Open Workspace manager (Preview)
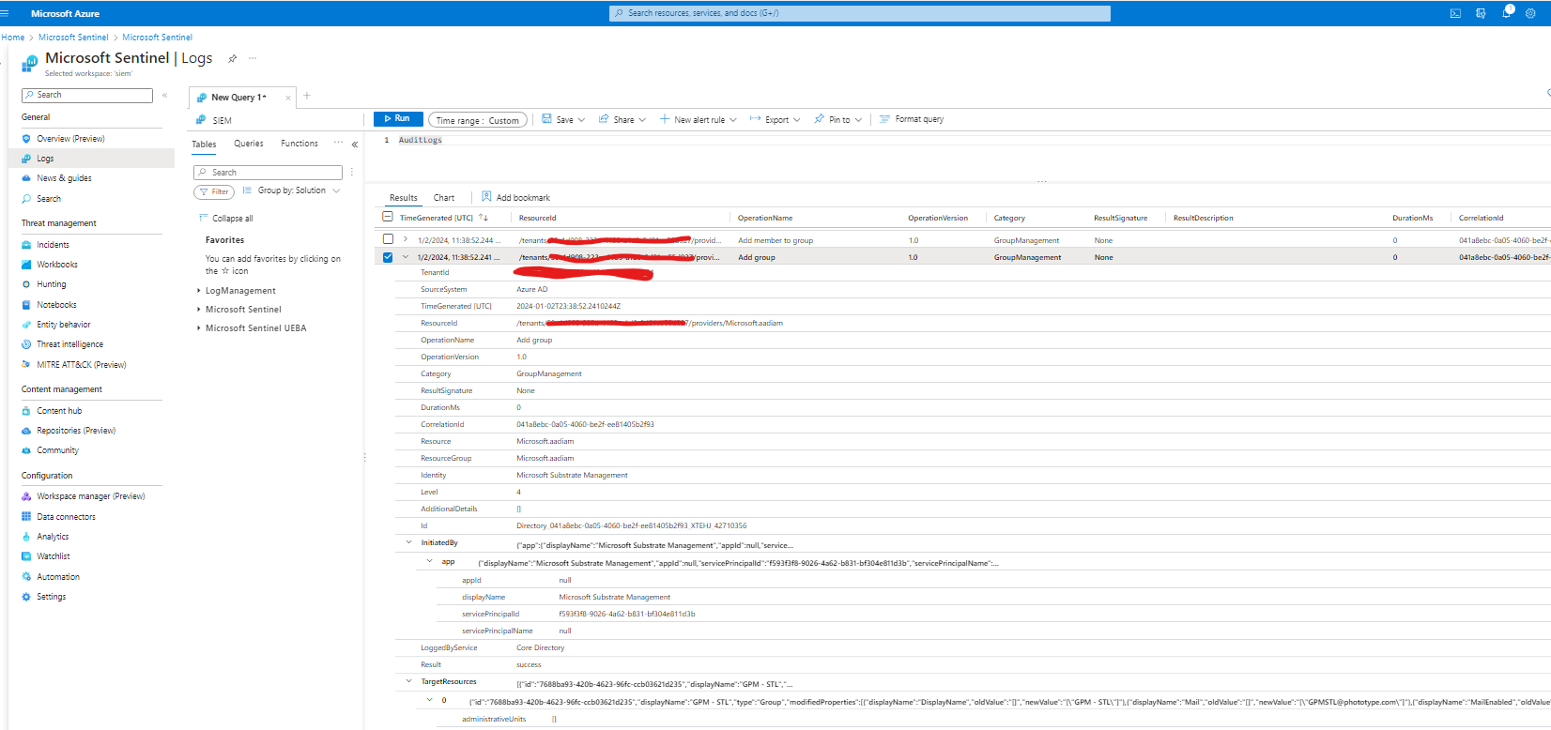Viewport: 1551px width, 730px height. click(x=90, y=496)
